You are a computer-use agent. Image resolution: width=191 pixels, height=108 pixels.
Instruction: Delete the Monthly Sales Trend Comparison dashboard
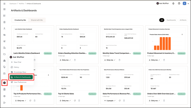pos(119,60)
